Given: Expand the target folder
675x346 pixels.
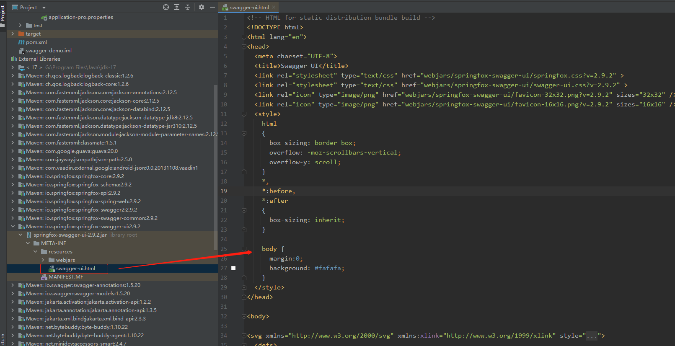Looking at the screenshot, I should tap(13, 34).
